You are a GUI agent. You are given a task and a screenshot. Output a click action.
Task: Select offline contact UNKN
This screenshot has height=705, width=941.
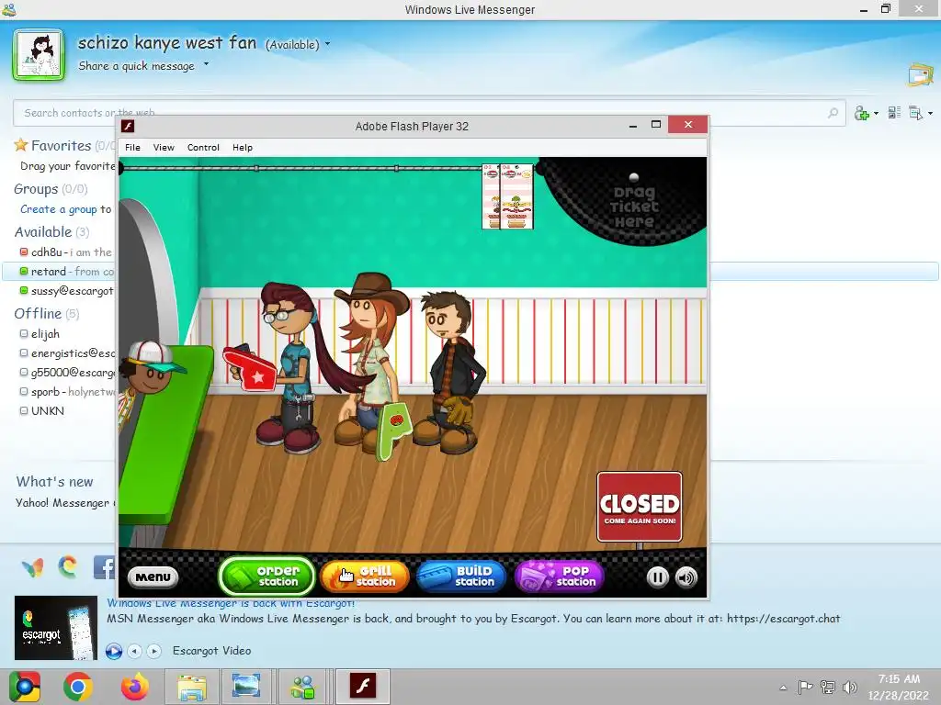(48, 410)
